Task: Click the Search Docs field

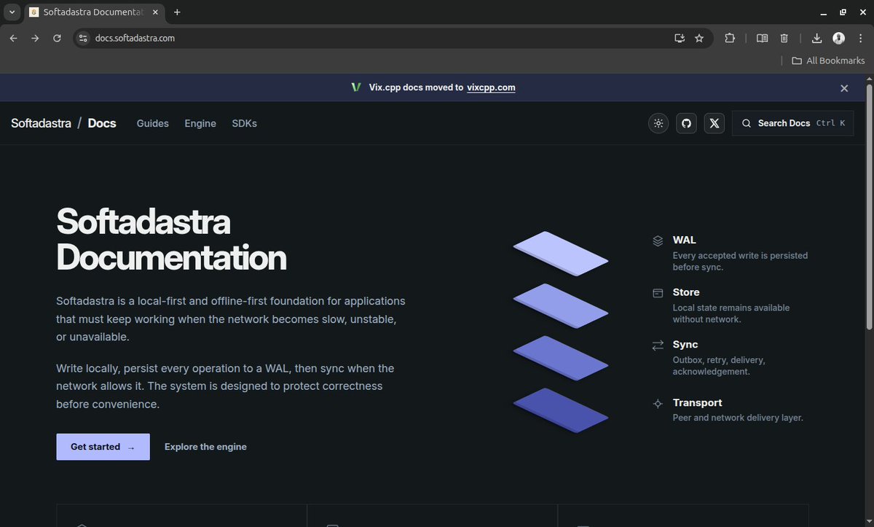Action: [x=792, y=123]
